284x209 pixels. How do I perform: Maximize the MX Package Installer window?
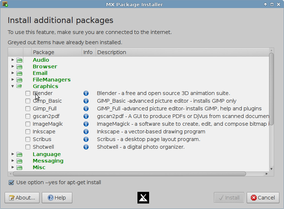[x=272, y=4]
